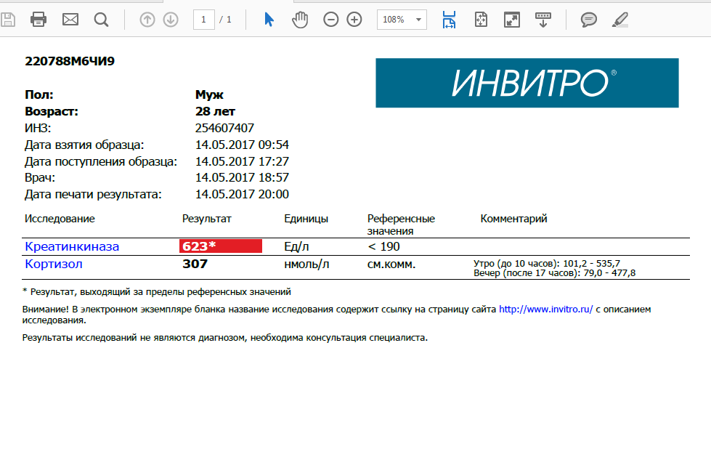Open the Find text magnifier tool
The width and height of the screenshot is (711, 473).
(x=101, y=20)
